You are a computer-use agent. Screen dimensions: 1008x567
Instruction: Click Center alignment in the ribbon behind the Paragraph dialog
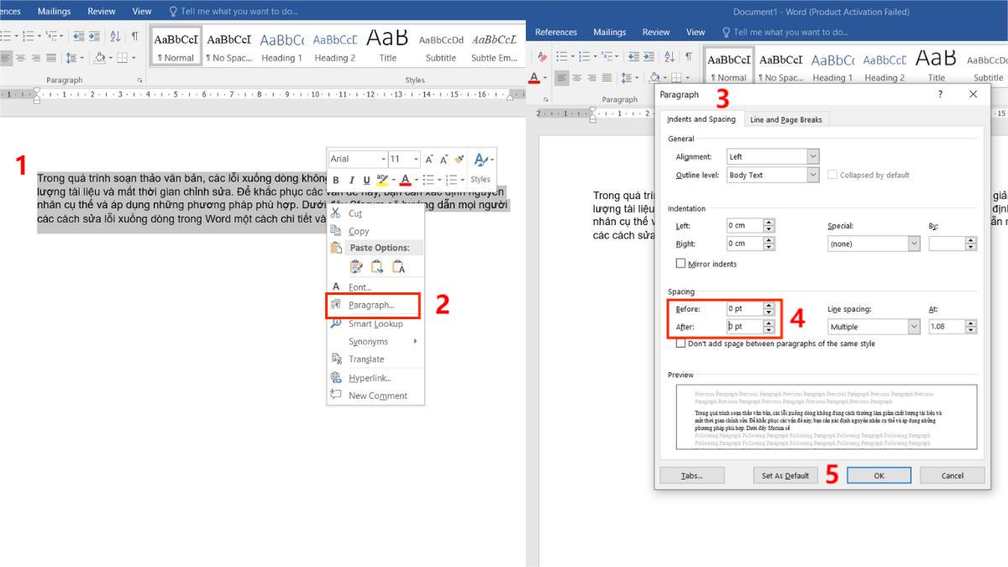[x=577, y=77]
